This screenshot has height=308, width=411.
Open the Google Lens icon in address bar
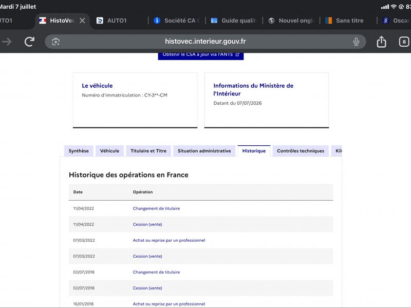pos(55,42)
